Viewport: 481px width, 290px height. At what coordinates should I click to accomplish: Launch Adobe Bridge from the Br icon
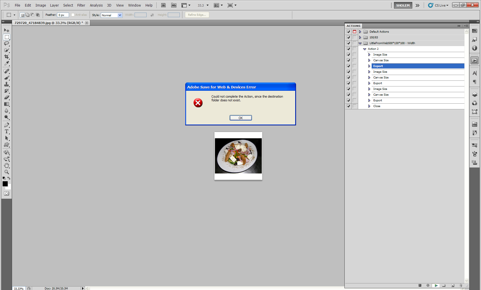pos(163,5)
